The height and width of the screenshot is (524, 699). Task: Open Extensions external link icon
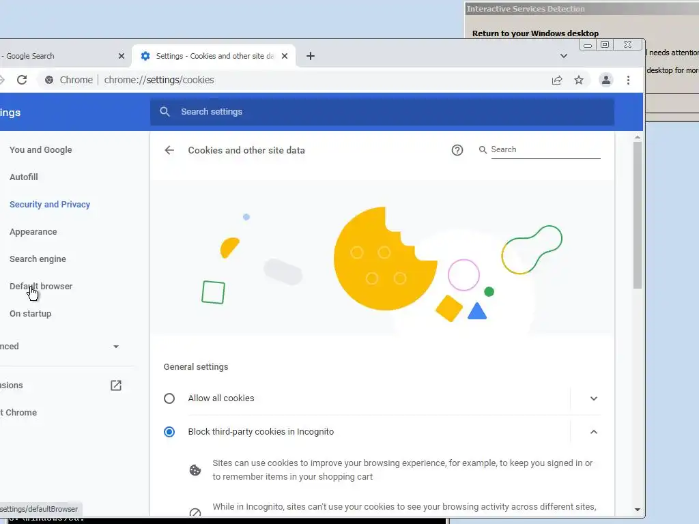[x=116, y=385]
